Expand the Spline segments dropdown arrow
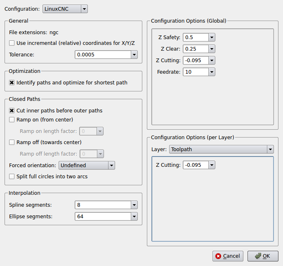This screenshot has width=283, height=266. point(134,205)
